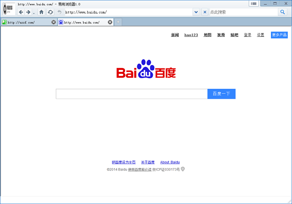The image size is (292, 204).
Task: Stop loading with the X toolbar icon
Action: pyautogui.click(x=205, y=12)
